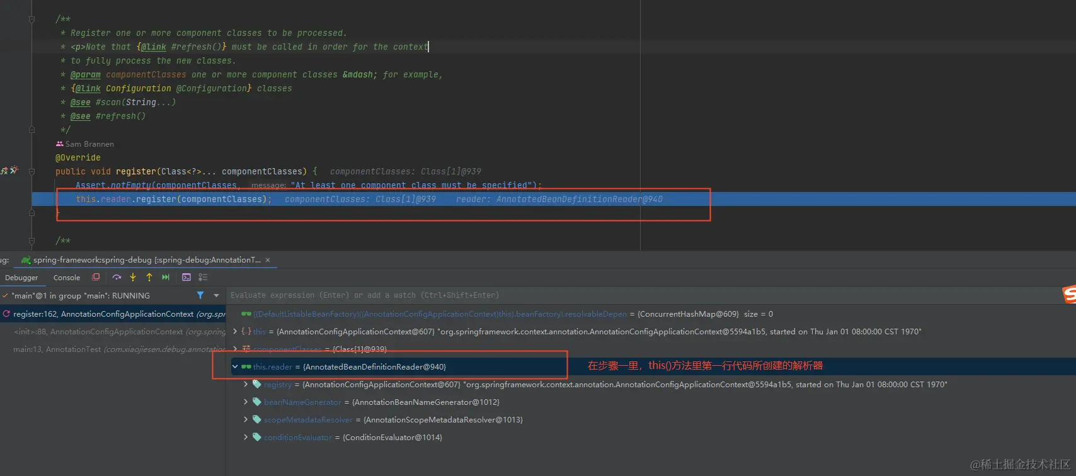Open the thread selector dropdown arrow

click(x=217, y=295)
